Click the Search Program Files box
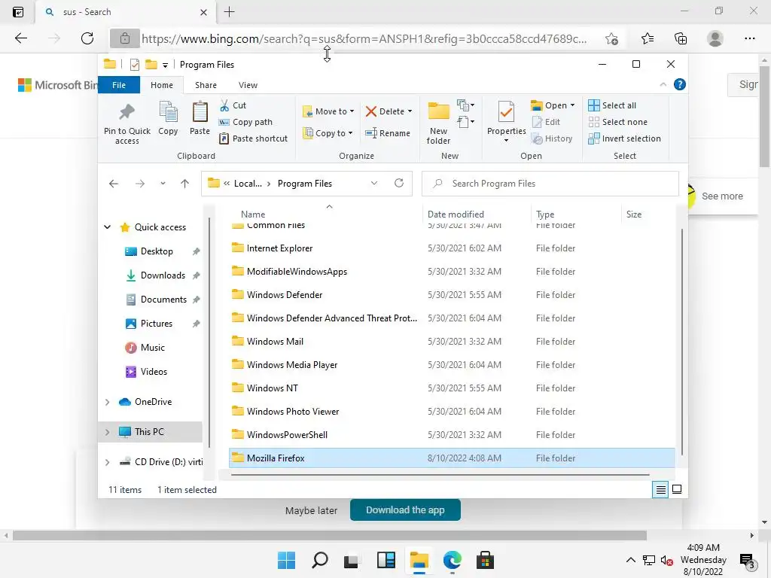 click(550, 184)
